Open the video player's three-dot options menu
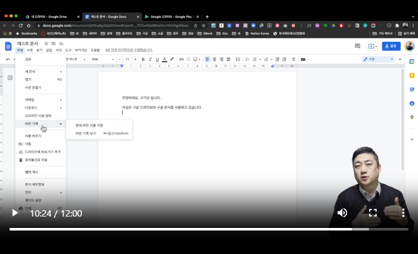 tap(403, 213)
